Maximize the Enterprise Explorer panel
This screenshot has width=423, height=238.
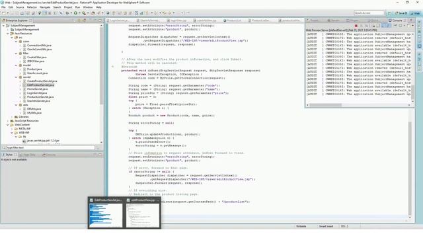point(100,20)
